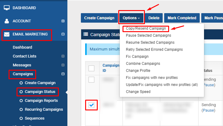Expand the Contact Lists submenu
The width and height of the screenshot is (223, 126).
click(63, 56)
